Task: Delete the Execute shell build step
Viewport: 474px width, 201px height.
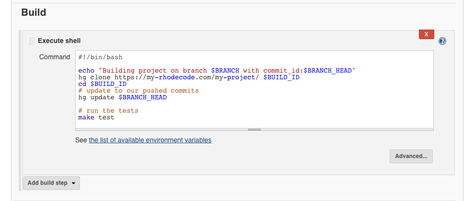Action: [426, 34]
